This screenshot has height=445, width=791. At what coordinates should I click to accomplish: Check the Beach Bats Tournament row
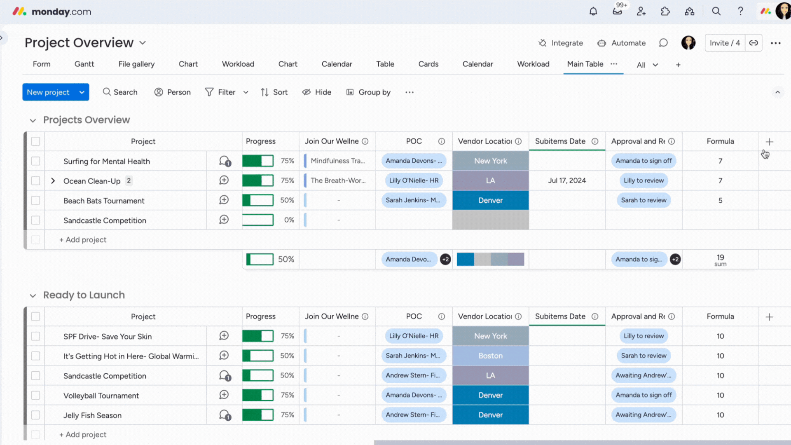pos(35,201)
